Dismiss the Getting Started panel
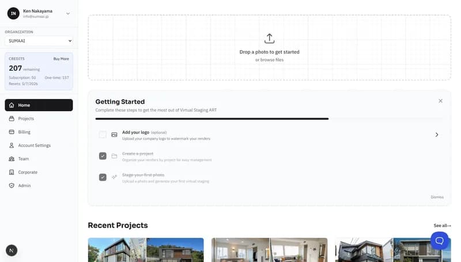461x262 pixels. pyautogui.click(x=437, y=197)
